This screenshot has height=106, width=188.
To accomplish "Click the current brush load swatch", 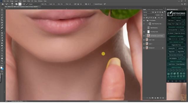I will [x=20, y=4].
